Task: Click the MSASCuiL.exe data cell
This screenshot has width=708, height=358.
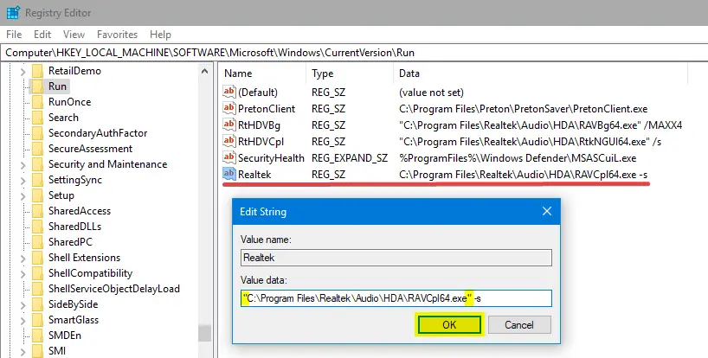Action: click(518, 157)
